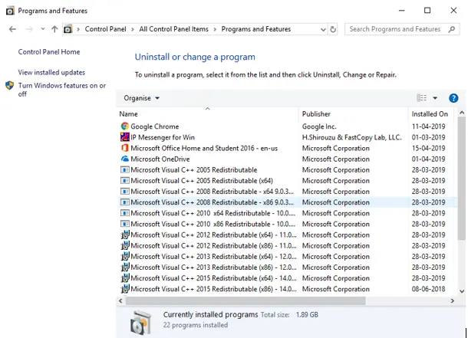The height and width of the screenshot is (338, 468).
Task: Click the publisher Google Inc.
Action: (x=319, y=126)
